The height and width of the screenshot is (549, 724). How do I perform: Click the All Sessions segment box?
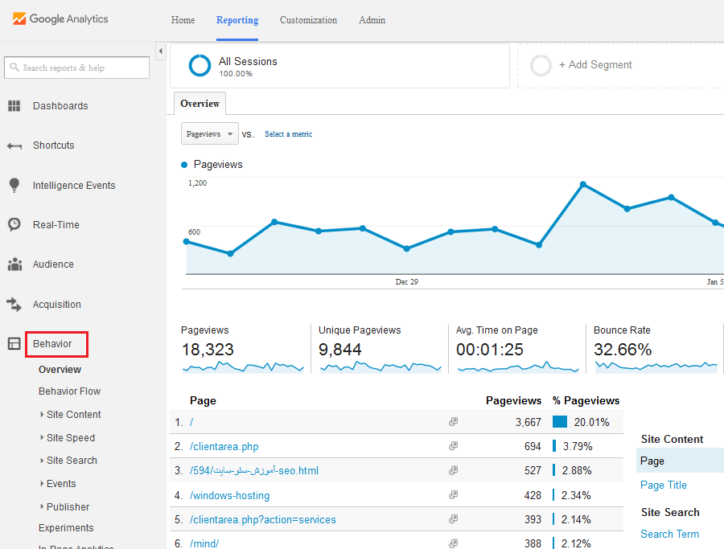[339, 66]
